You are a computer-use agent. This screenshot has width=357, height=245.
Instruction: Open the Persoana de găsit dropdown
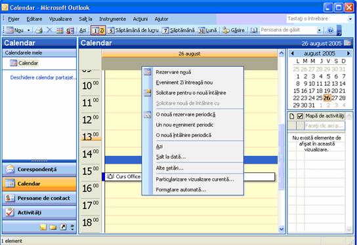[x=319, y=30]
